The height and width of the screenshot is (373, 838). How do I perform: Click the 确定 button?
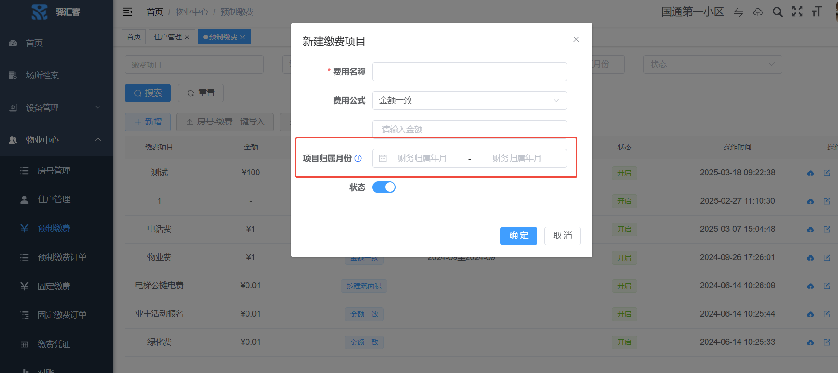click(518, 236)
